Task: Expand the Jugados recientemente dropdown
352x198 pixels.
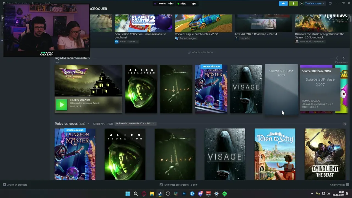Action: pos(89,58)
